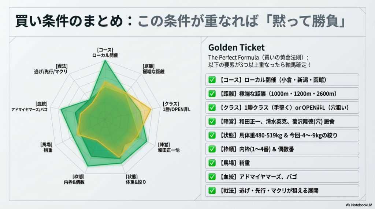The height and width of the screenshot is (209, 375).
Task: Select the check icon on 【枠順】内枠 row
Action: tap(212, 149)
